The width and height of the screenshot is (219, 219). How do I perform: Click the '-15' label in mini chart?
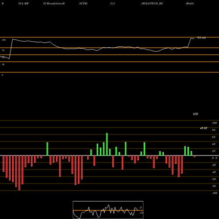(x=141, y=213)
